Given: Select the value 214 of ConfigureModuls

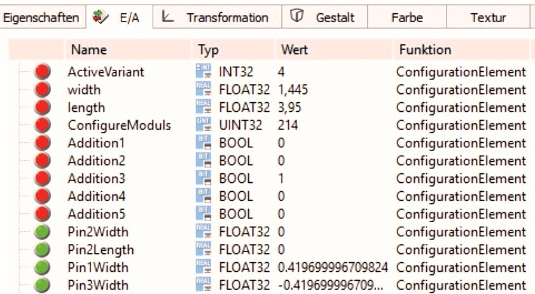Looking at the screenshot, I should (288, 125).
